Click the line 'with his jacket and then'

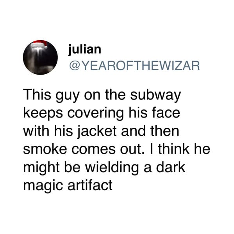click(x=101, y=132)
